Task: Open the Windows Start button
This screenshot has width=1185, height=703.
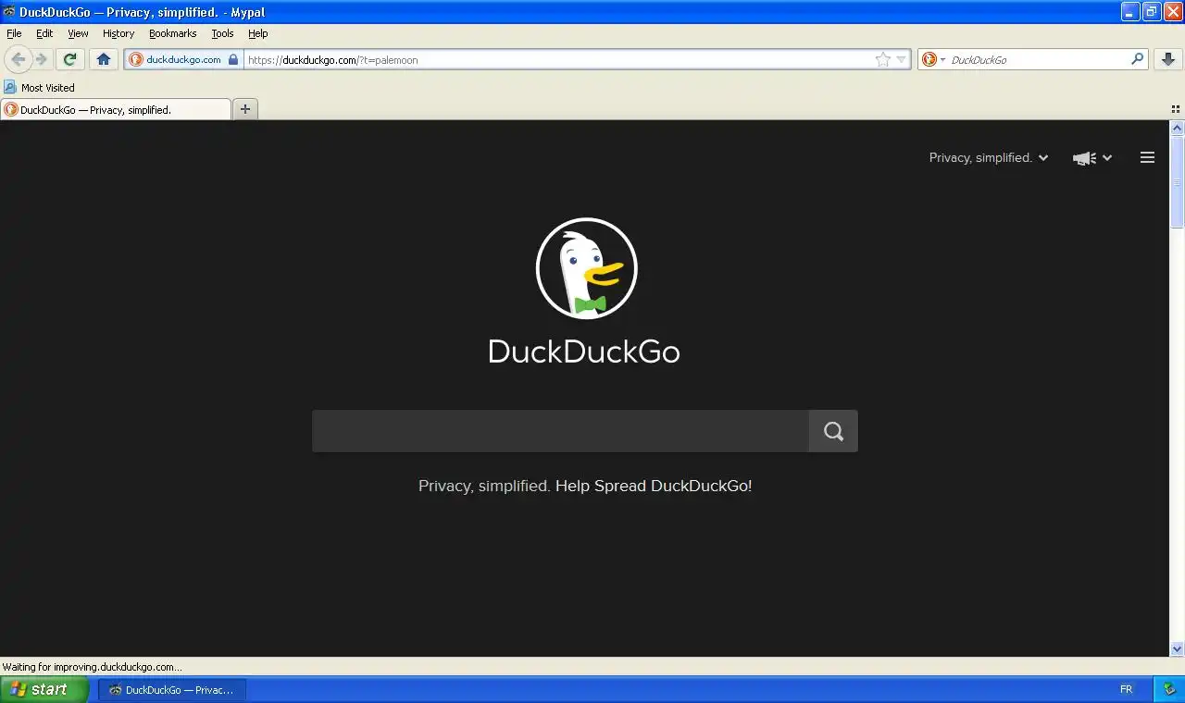Action: tap(44, 689)
